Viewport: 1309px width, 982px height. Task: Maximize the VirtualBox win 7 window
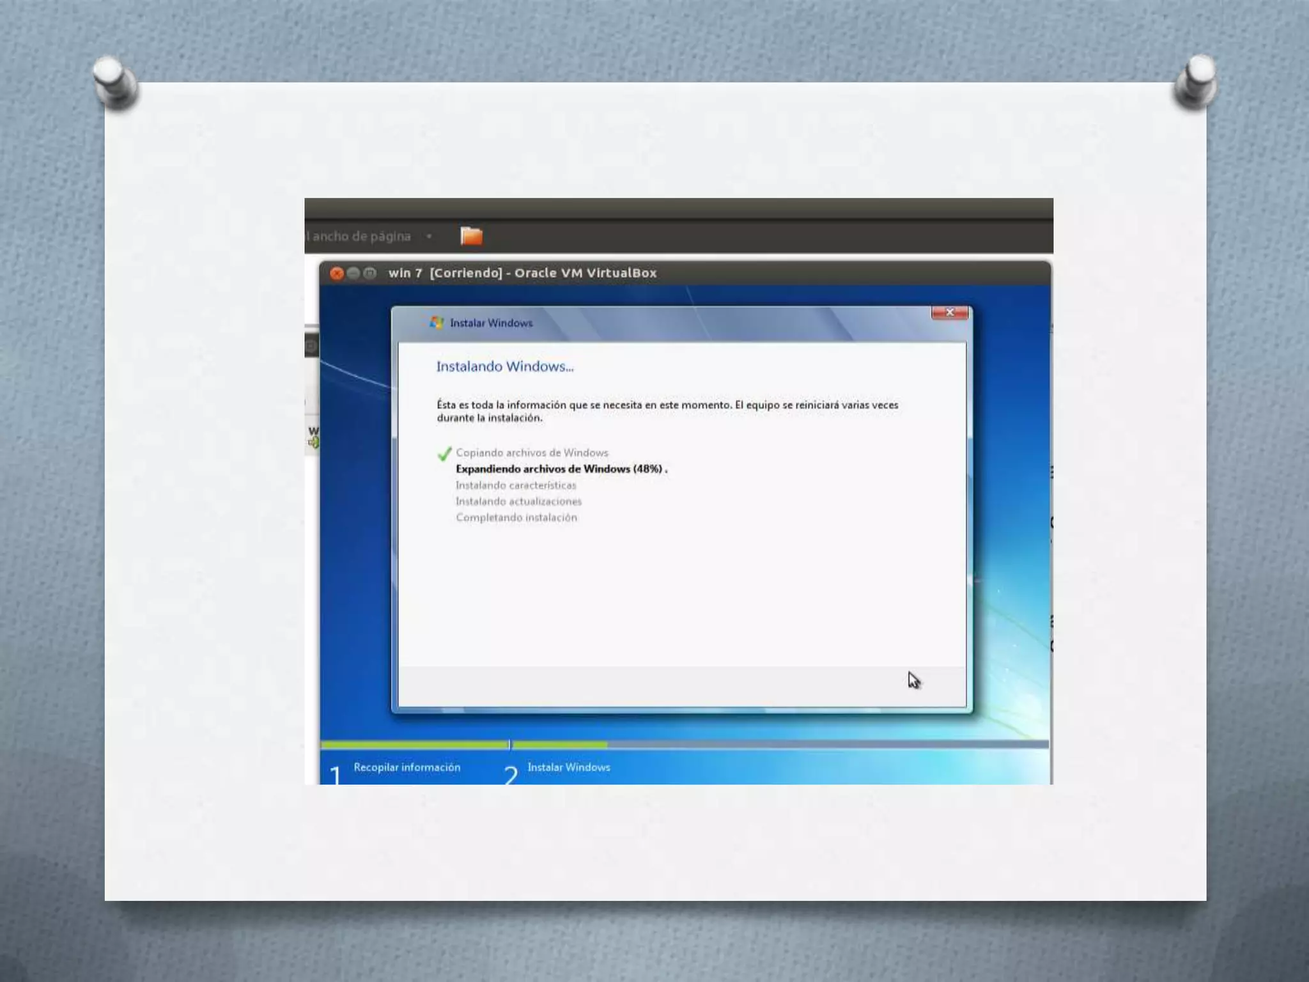point(369,273)
